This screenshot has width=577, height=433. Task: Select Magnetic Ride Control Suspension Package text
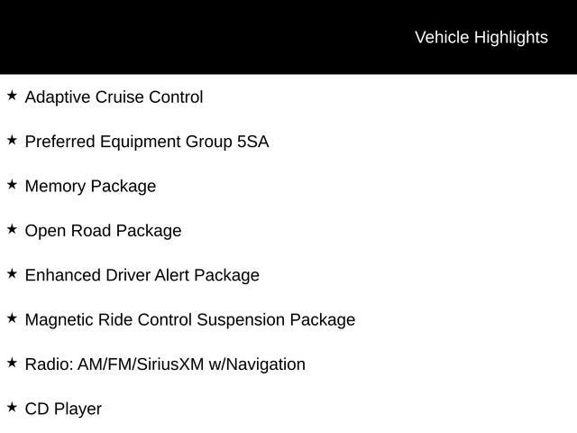point(189,319)
